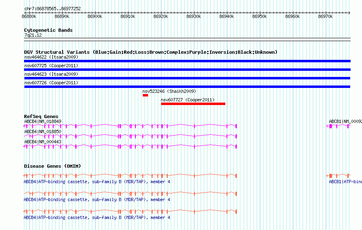Open variant label nsv607726 (Cooper2011)
The width and height of the screenshot is (362, 230).
click(x=51, y=83)
